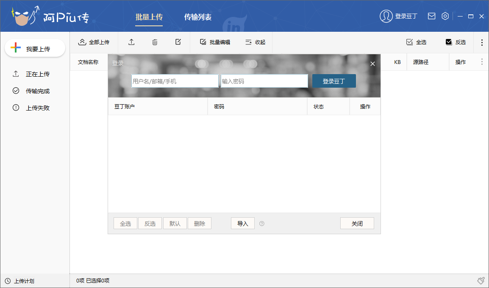Click the trash delete icon in toolbar
The width and height of the screenshot is (489, 288).
coord(155,42)
